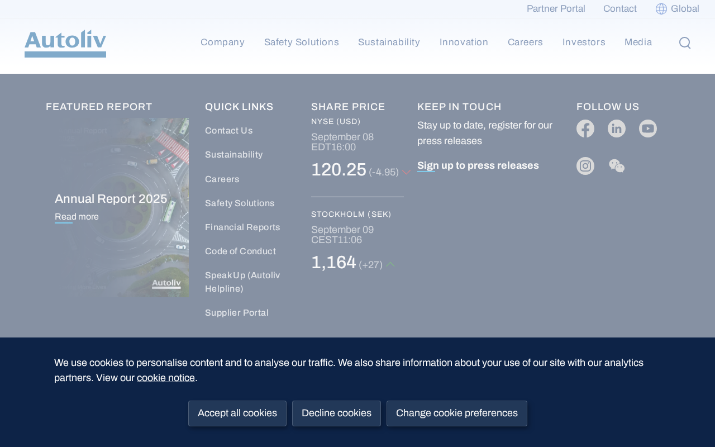715x447 pixels.
Task: Open Sustainability quick link
Action: click(233, 155)
